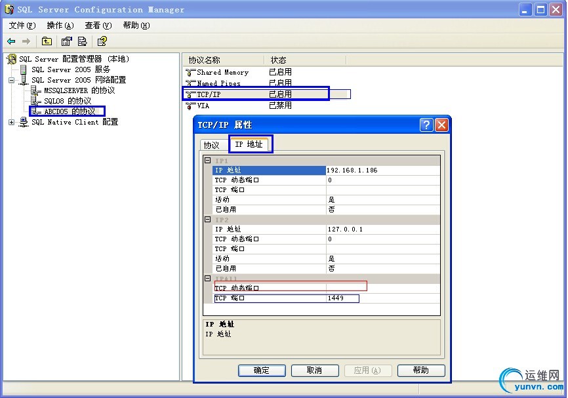
Task: Open the Properties toolbar icon
Action: pyautogui.click(x=67, y=41)
